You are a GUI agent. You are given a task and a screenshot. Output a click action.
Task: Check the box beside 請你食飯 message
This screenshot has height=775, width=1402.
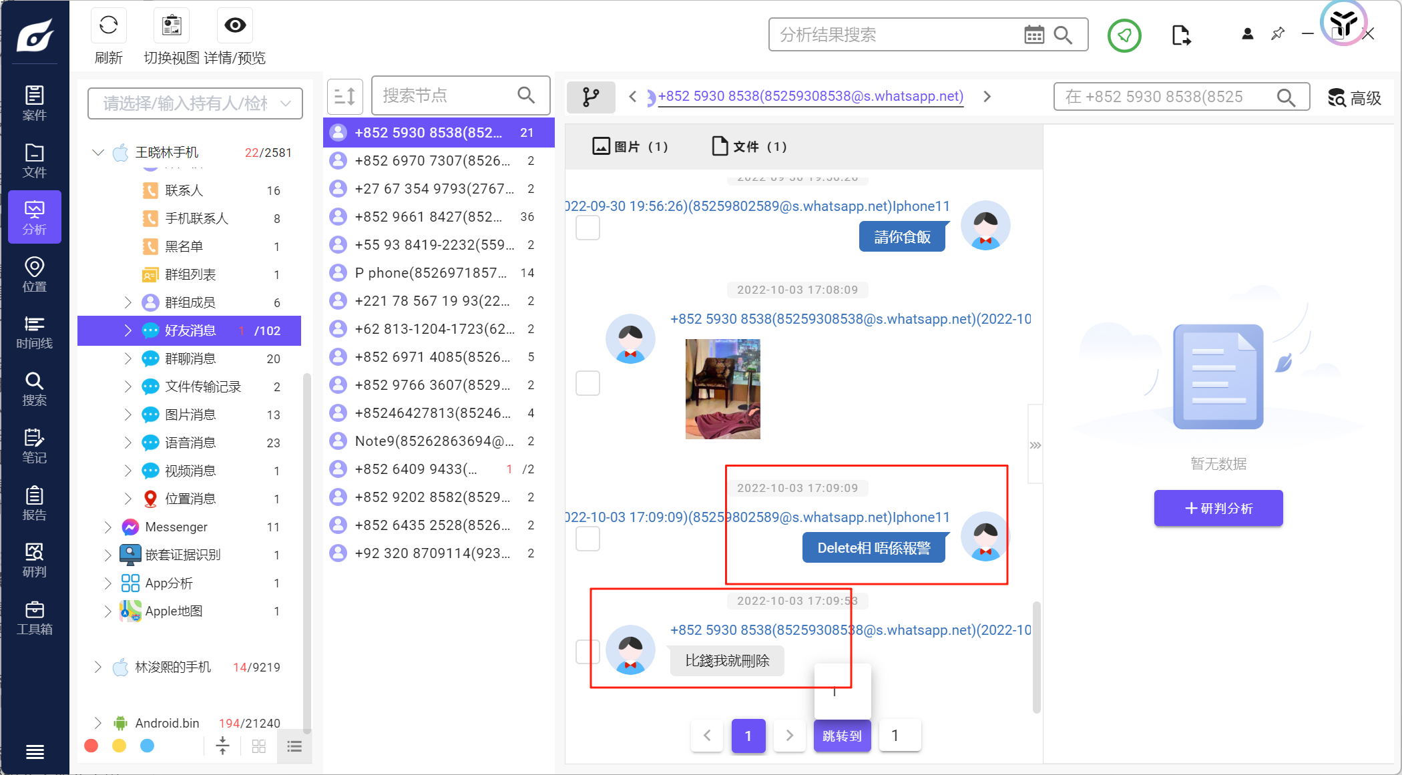coord(588,228)
